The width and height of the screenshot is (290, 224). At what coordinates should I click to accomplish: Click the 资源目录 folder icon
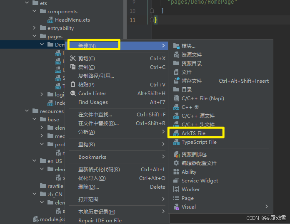click(x=176, y=63)
